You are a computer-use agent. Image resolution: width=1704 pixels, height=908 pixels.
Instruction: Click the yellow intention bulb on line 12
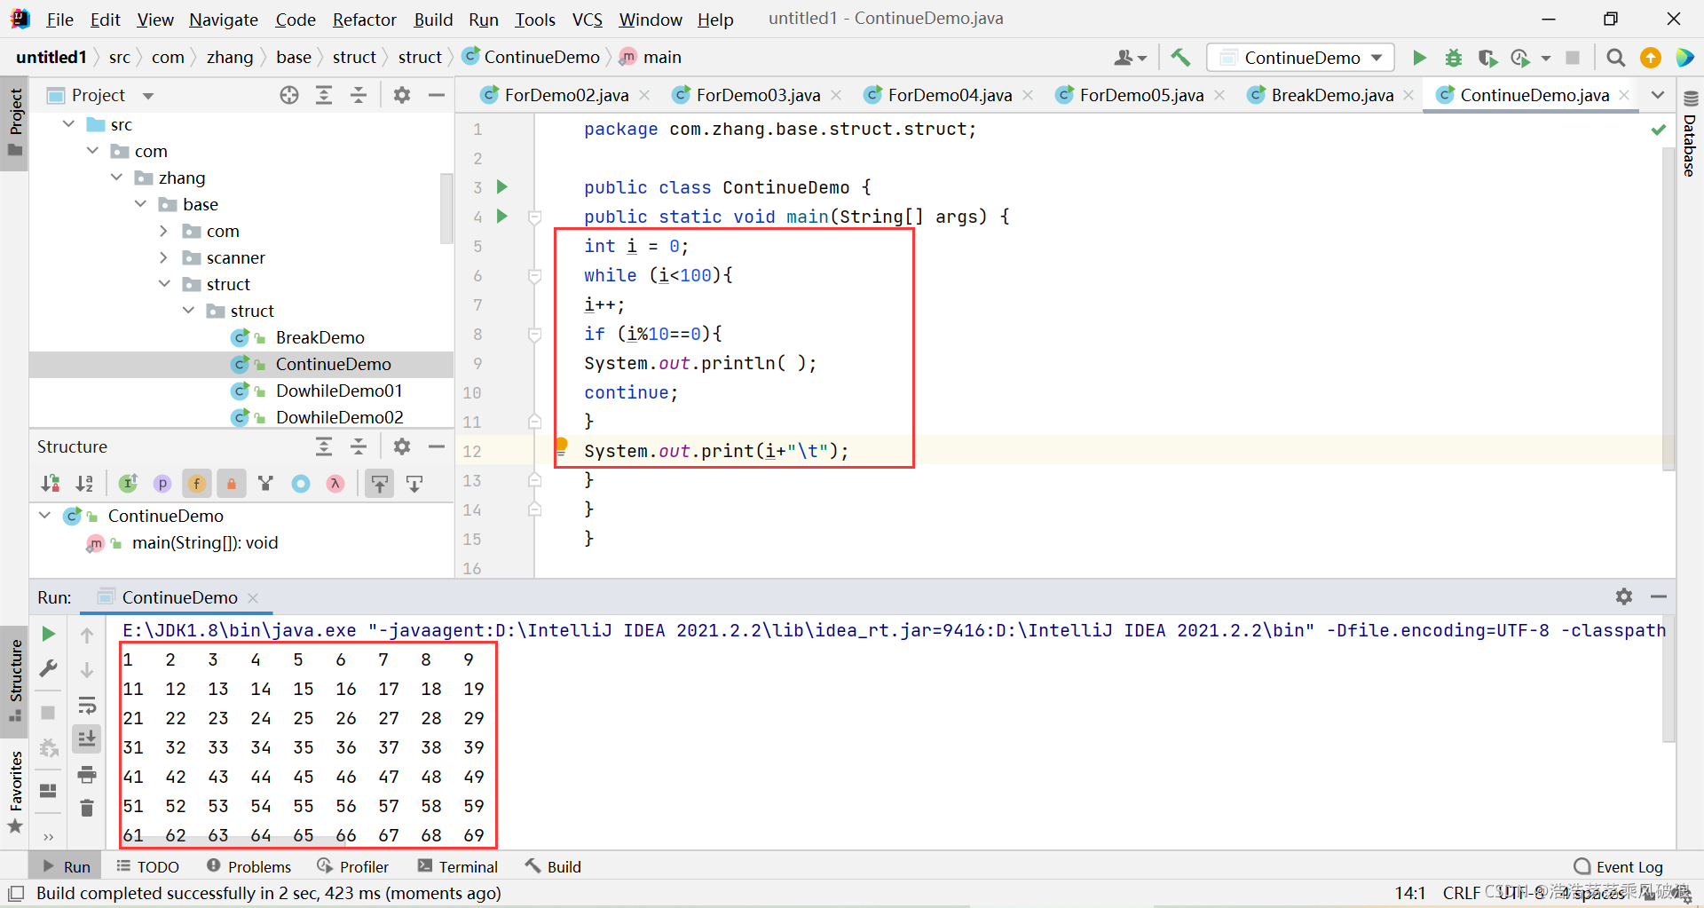point(561,446)
